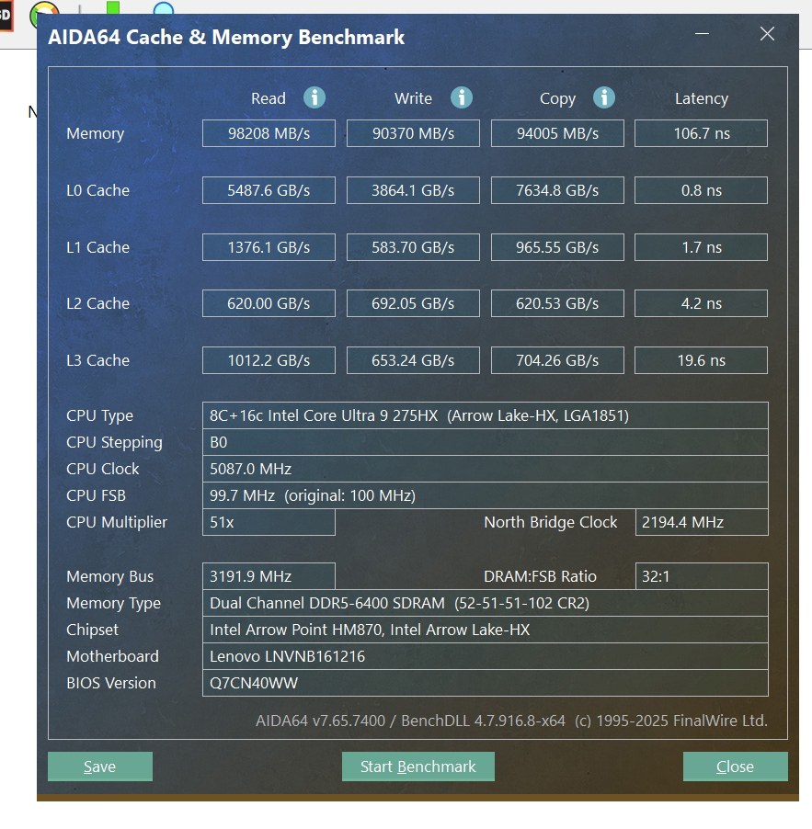Image resolution: width=812 pixels, height=829 pixels.
Task: Click the Memory row label
Action: 96,134
